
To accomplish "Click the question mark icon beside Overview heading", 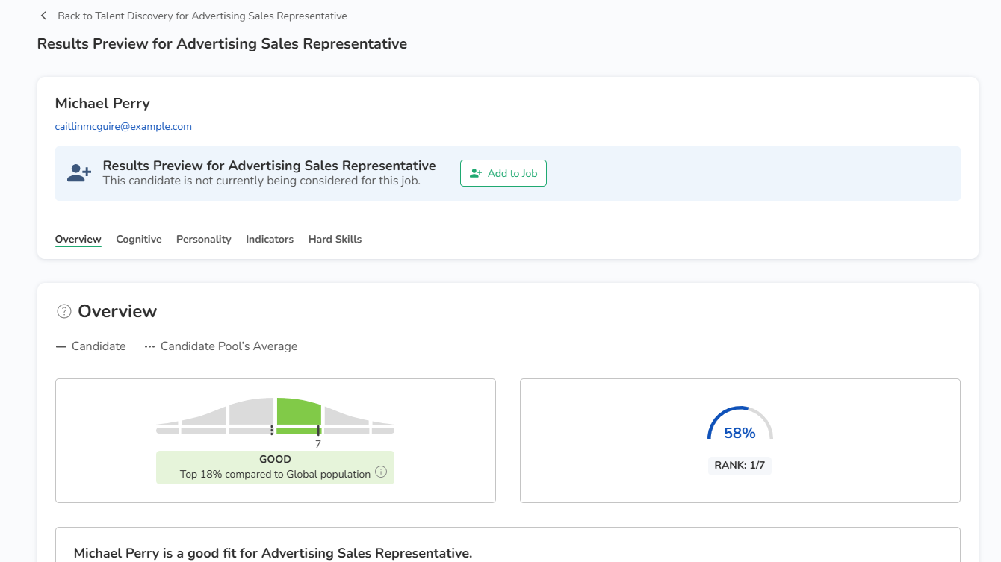I will pos(64,311).
